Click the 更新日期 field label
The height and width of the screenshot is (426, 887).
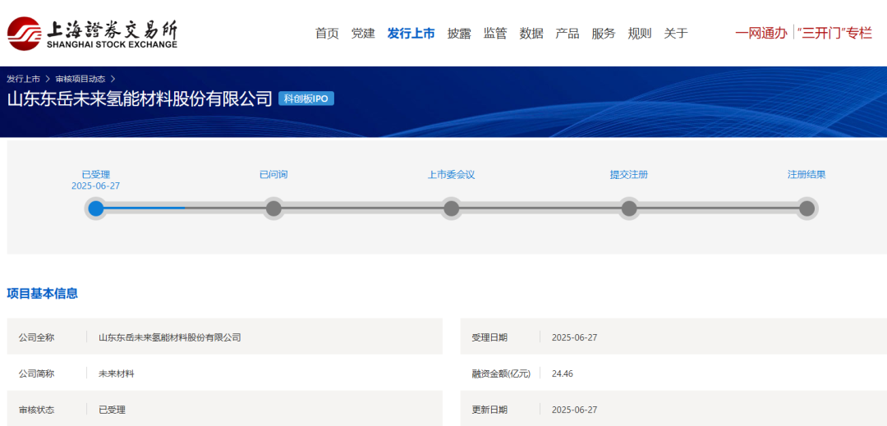pos(489,410)
